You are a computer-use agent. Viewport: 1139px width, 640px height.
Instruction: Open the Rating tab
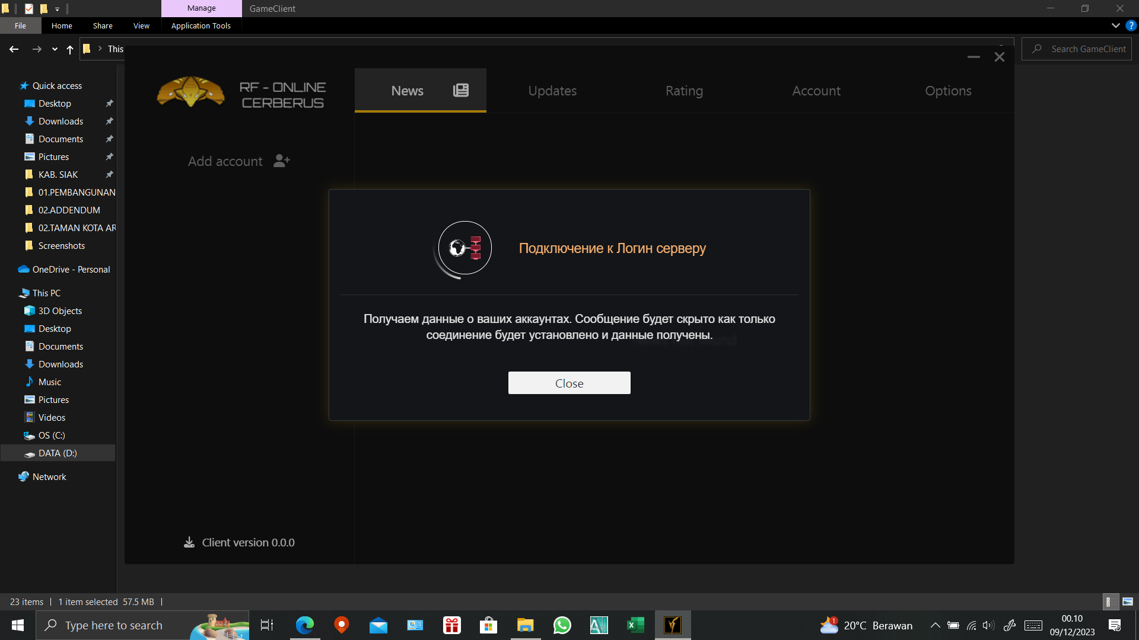pyautogui.click(x=684, y=91)
